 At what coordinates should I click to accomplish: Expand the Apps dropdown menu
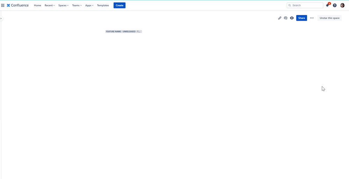[x=89, y=5]
